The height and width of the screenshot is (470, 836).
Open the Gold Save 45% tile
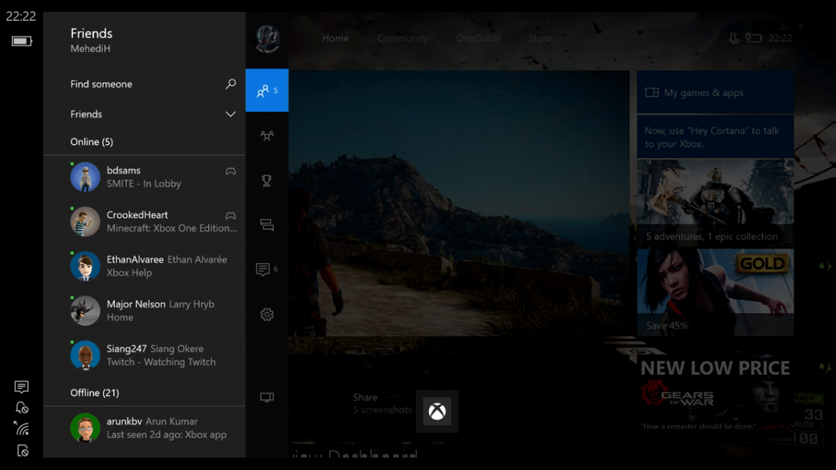click(715, 292)
